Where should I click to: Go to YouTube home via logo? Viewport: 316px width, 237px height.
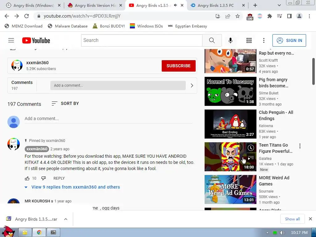36,40
